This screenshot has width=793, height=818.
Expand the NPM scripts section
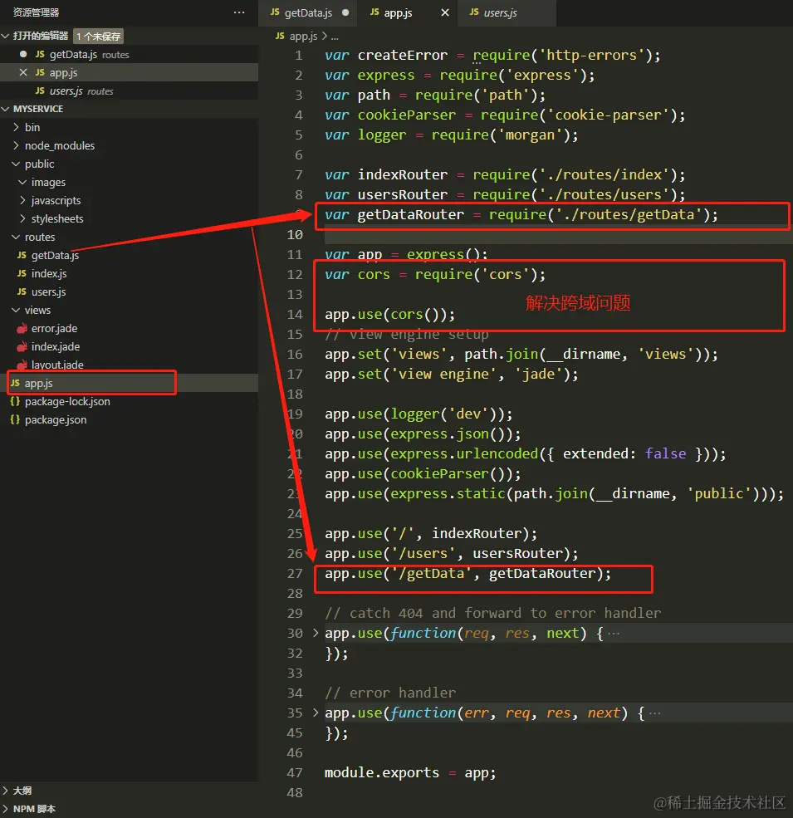coord(6,809)
